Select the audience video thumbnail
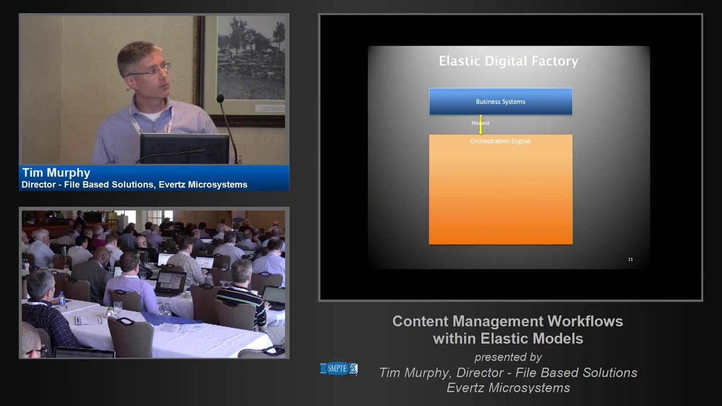This screenshot has width=722, height=406. (154, 283)
